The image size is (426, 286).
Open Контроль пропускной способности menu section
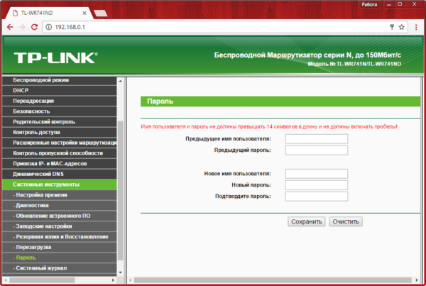point(60,153)
